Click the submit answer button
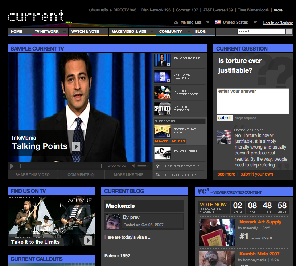 point(225,118)
